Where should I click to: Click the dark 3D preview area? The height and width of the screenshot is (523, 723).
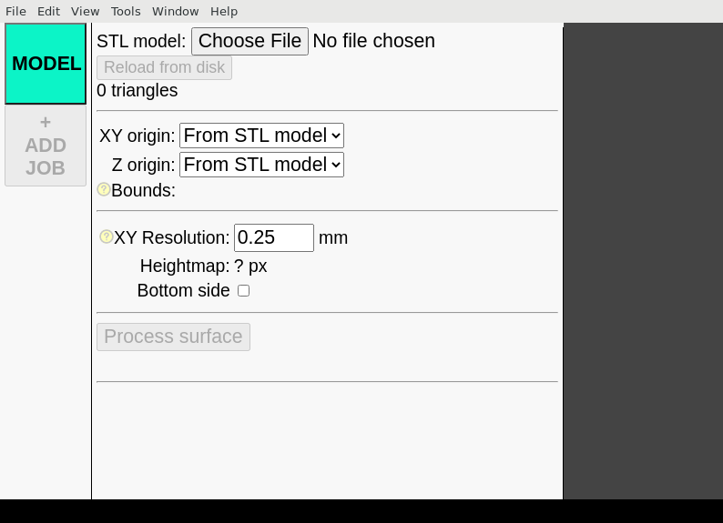click(643, 261)
